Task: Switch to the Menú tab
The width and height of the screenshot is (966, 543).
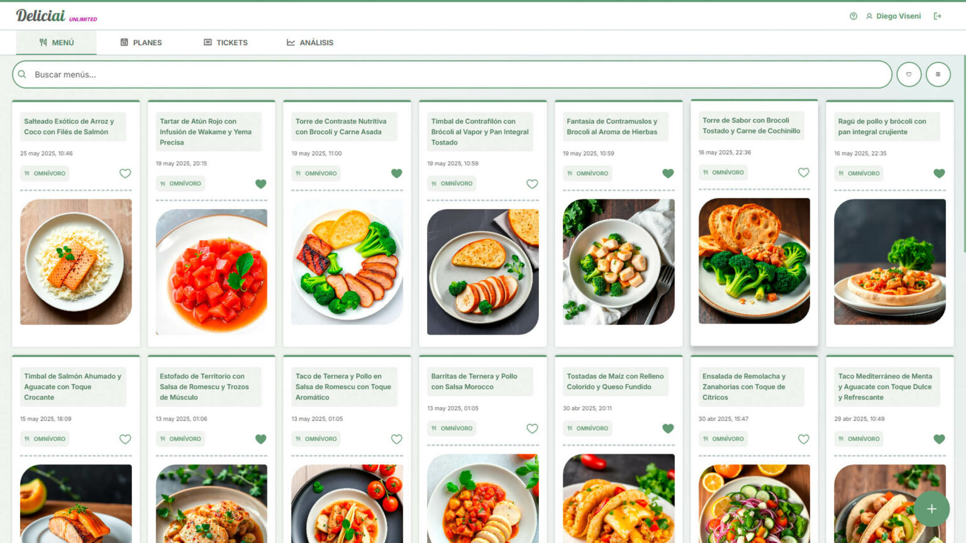Action: point(56,43)
